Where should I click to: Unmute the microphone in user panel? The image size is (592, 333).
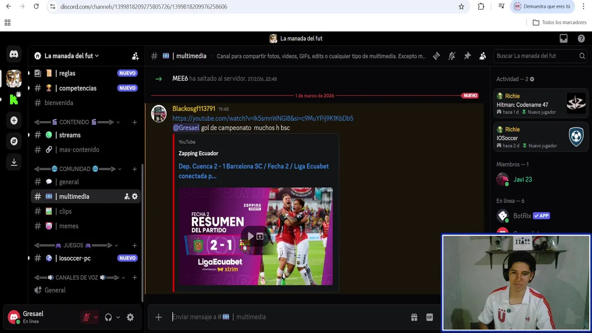click(x=86, y=317)
